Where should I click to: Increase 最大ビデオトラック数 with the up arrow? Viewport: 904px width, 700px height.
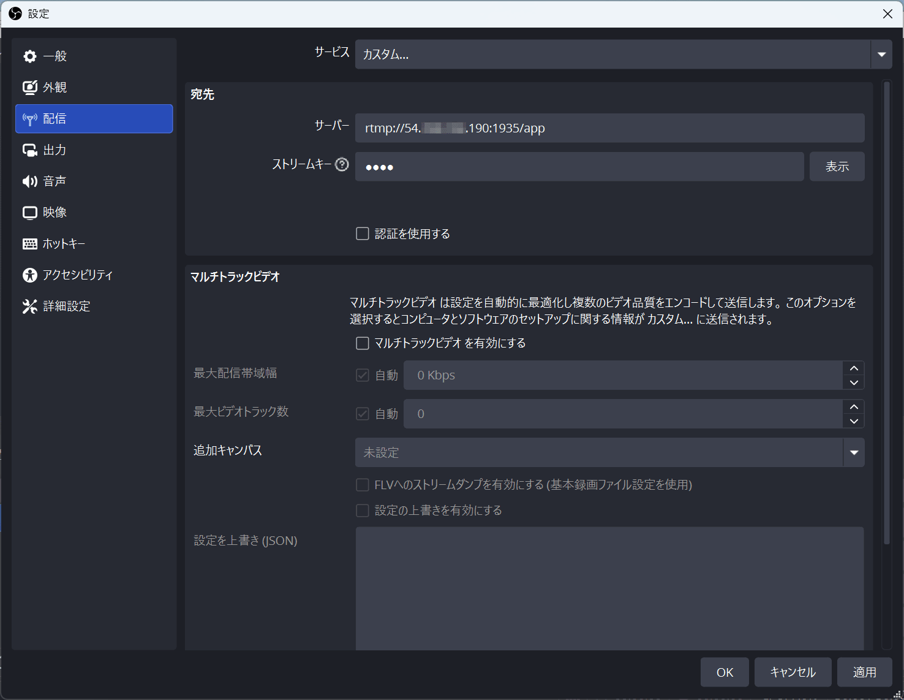pos(854,406)
